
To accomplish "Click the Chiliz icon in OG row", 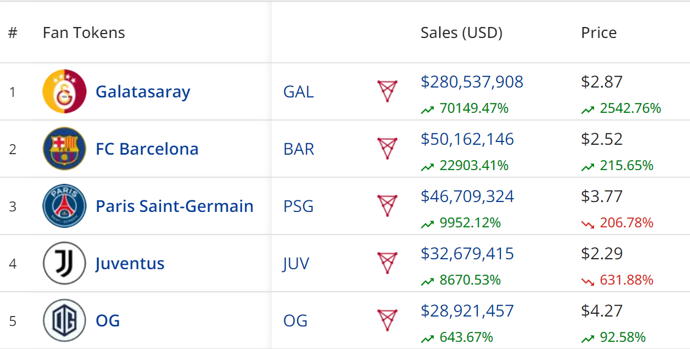I will (387, 320).
